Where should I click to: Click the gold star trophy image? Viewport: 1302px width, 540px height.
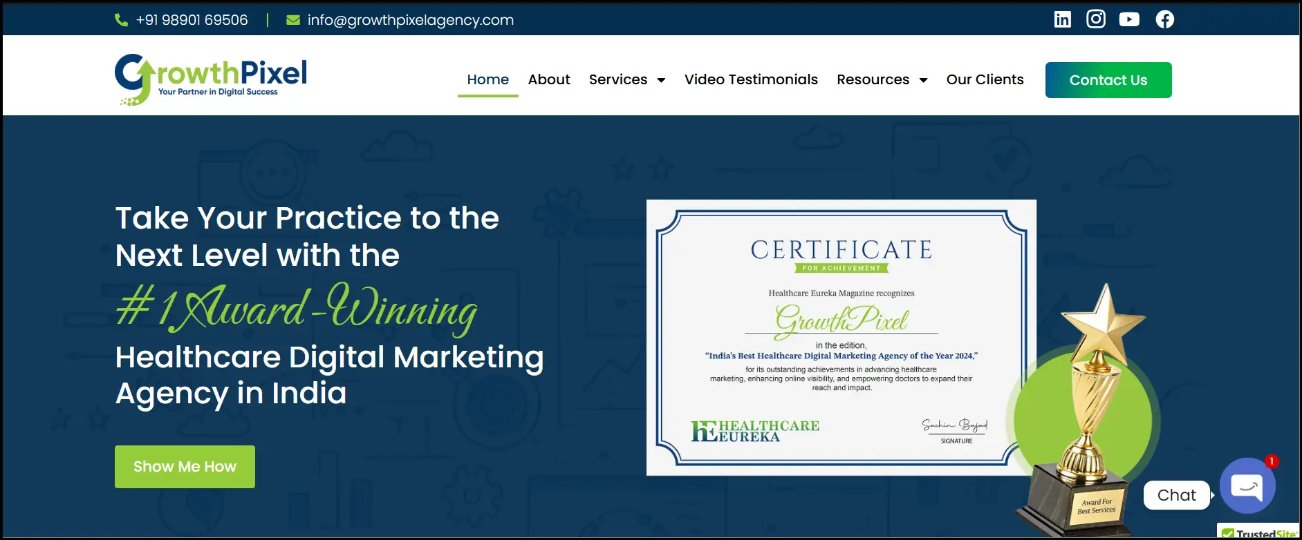(x=1082, y=411)
